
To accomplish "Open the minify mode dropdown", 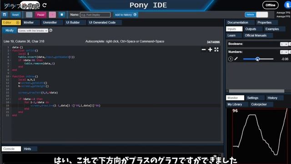I will [x=33, y=31].
